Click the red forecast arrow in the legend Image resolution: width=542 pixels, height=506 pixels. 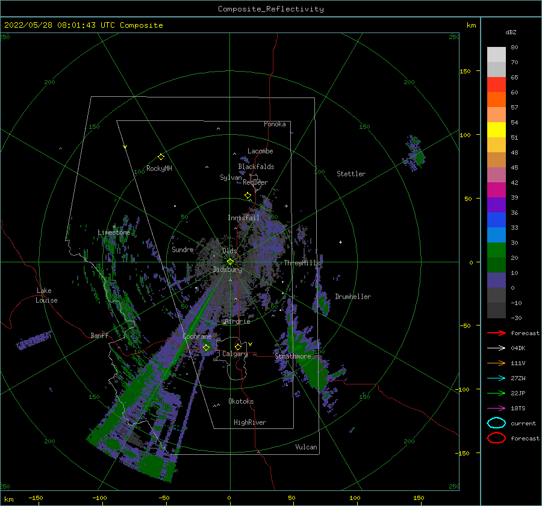pos(496,333)
